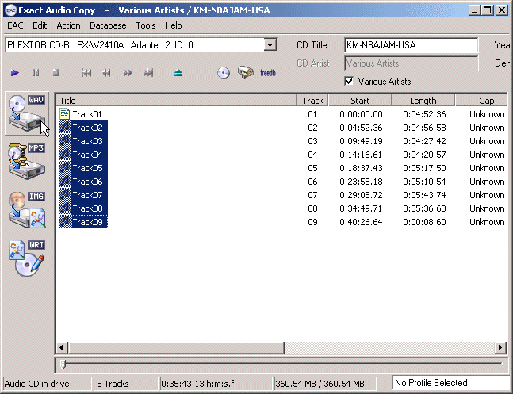513x394 pixels.
Task: Extract tracks to WAV
Action: tap(27, 113)
